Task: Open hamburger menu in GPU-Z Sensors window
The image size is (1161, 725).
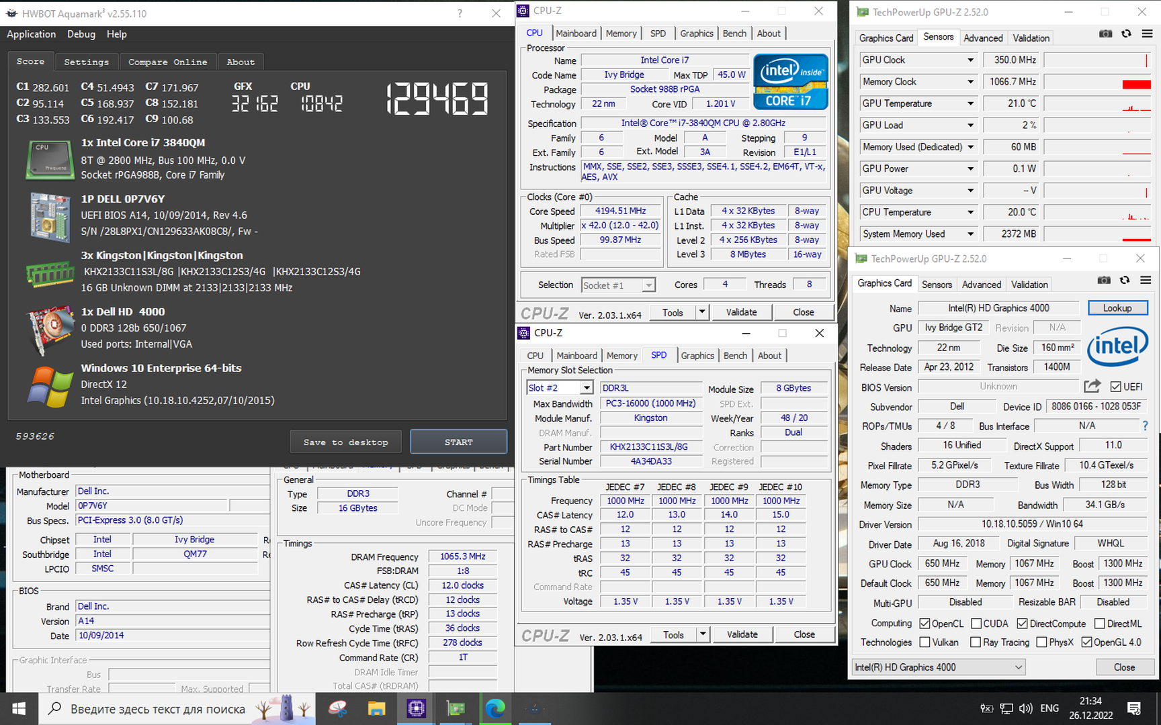Action: click(1147, 34)
